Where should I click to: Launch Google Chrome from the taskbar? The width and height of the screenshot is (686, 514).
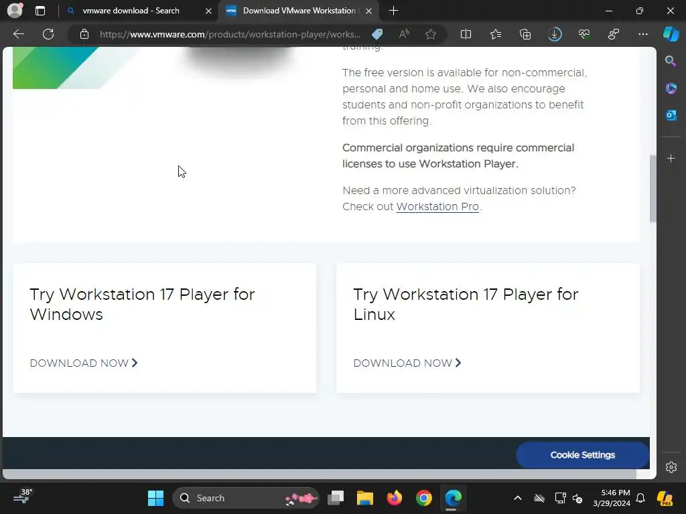coord(424,498)
